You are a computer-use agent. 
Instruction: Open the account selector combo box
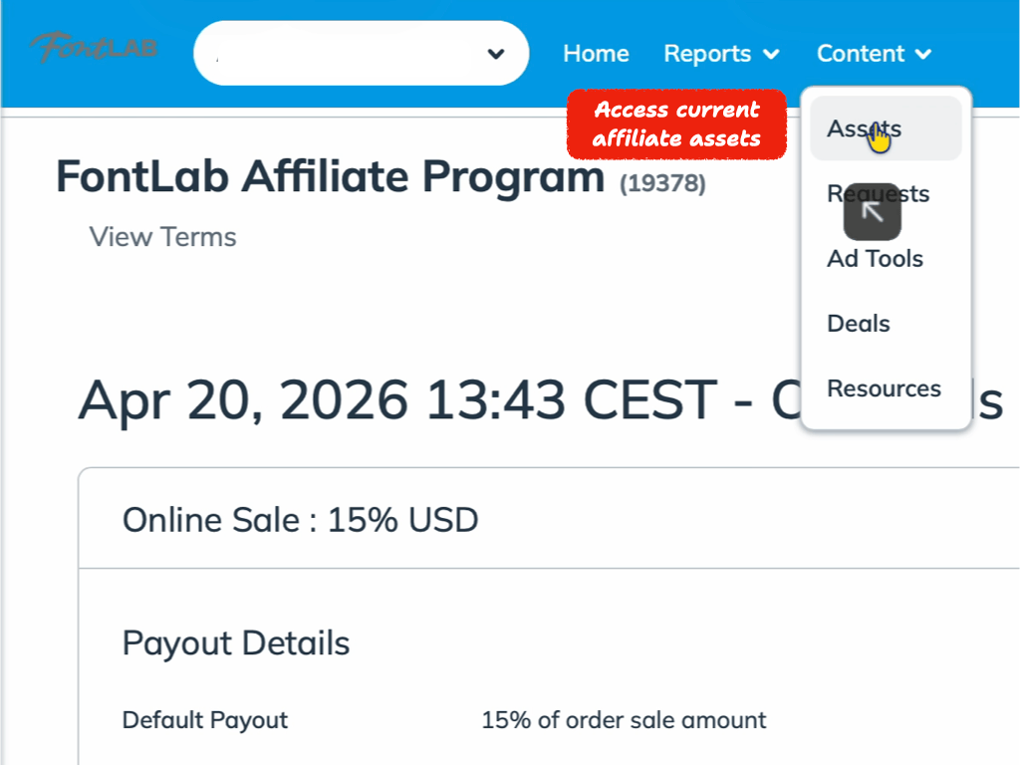pyautogui.click(x=359, y=53)
